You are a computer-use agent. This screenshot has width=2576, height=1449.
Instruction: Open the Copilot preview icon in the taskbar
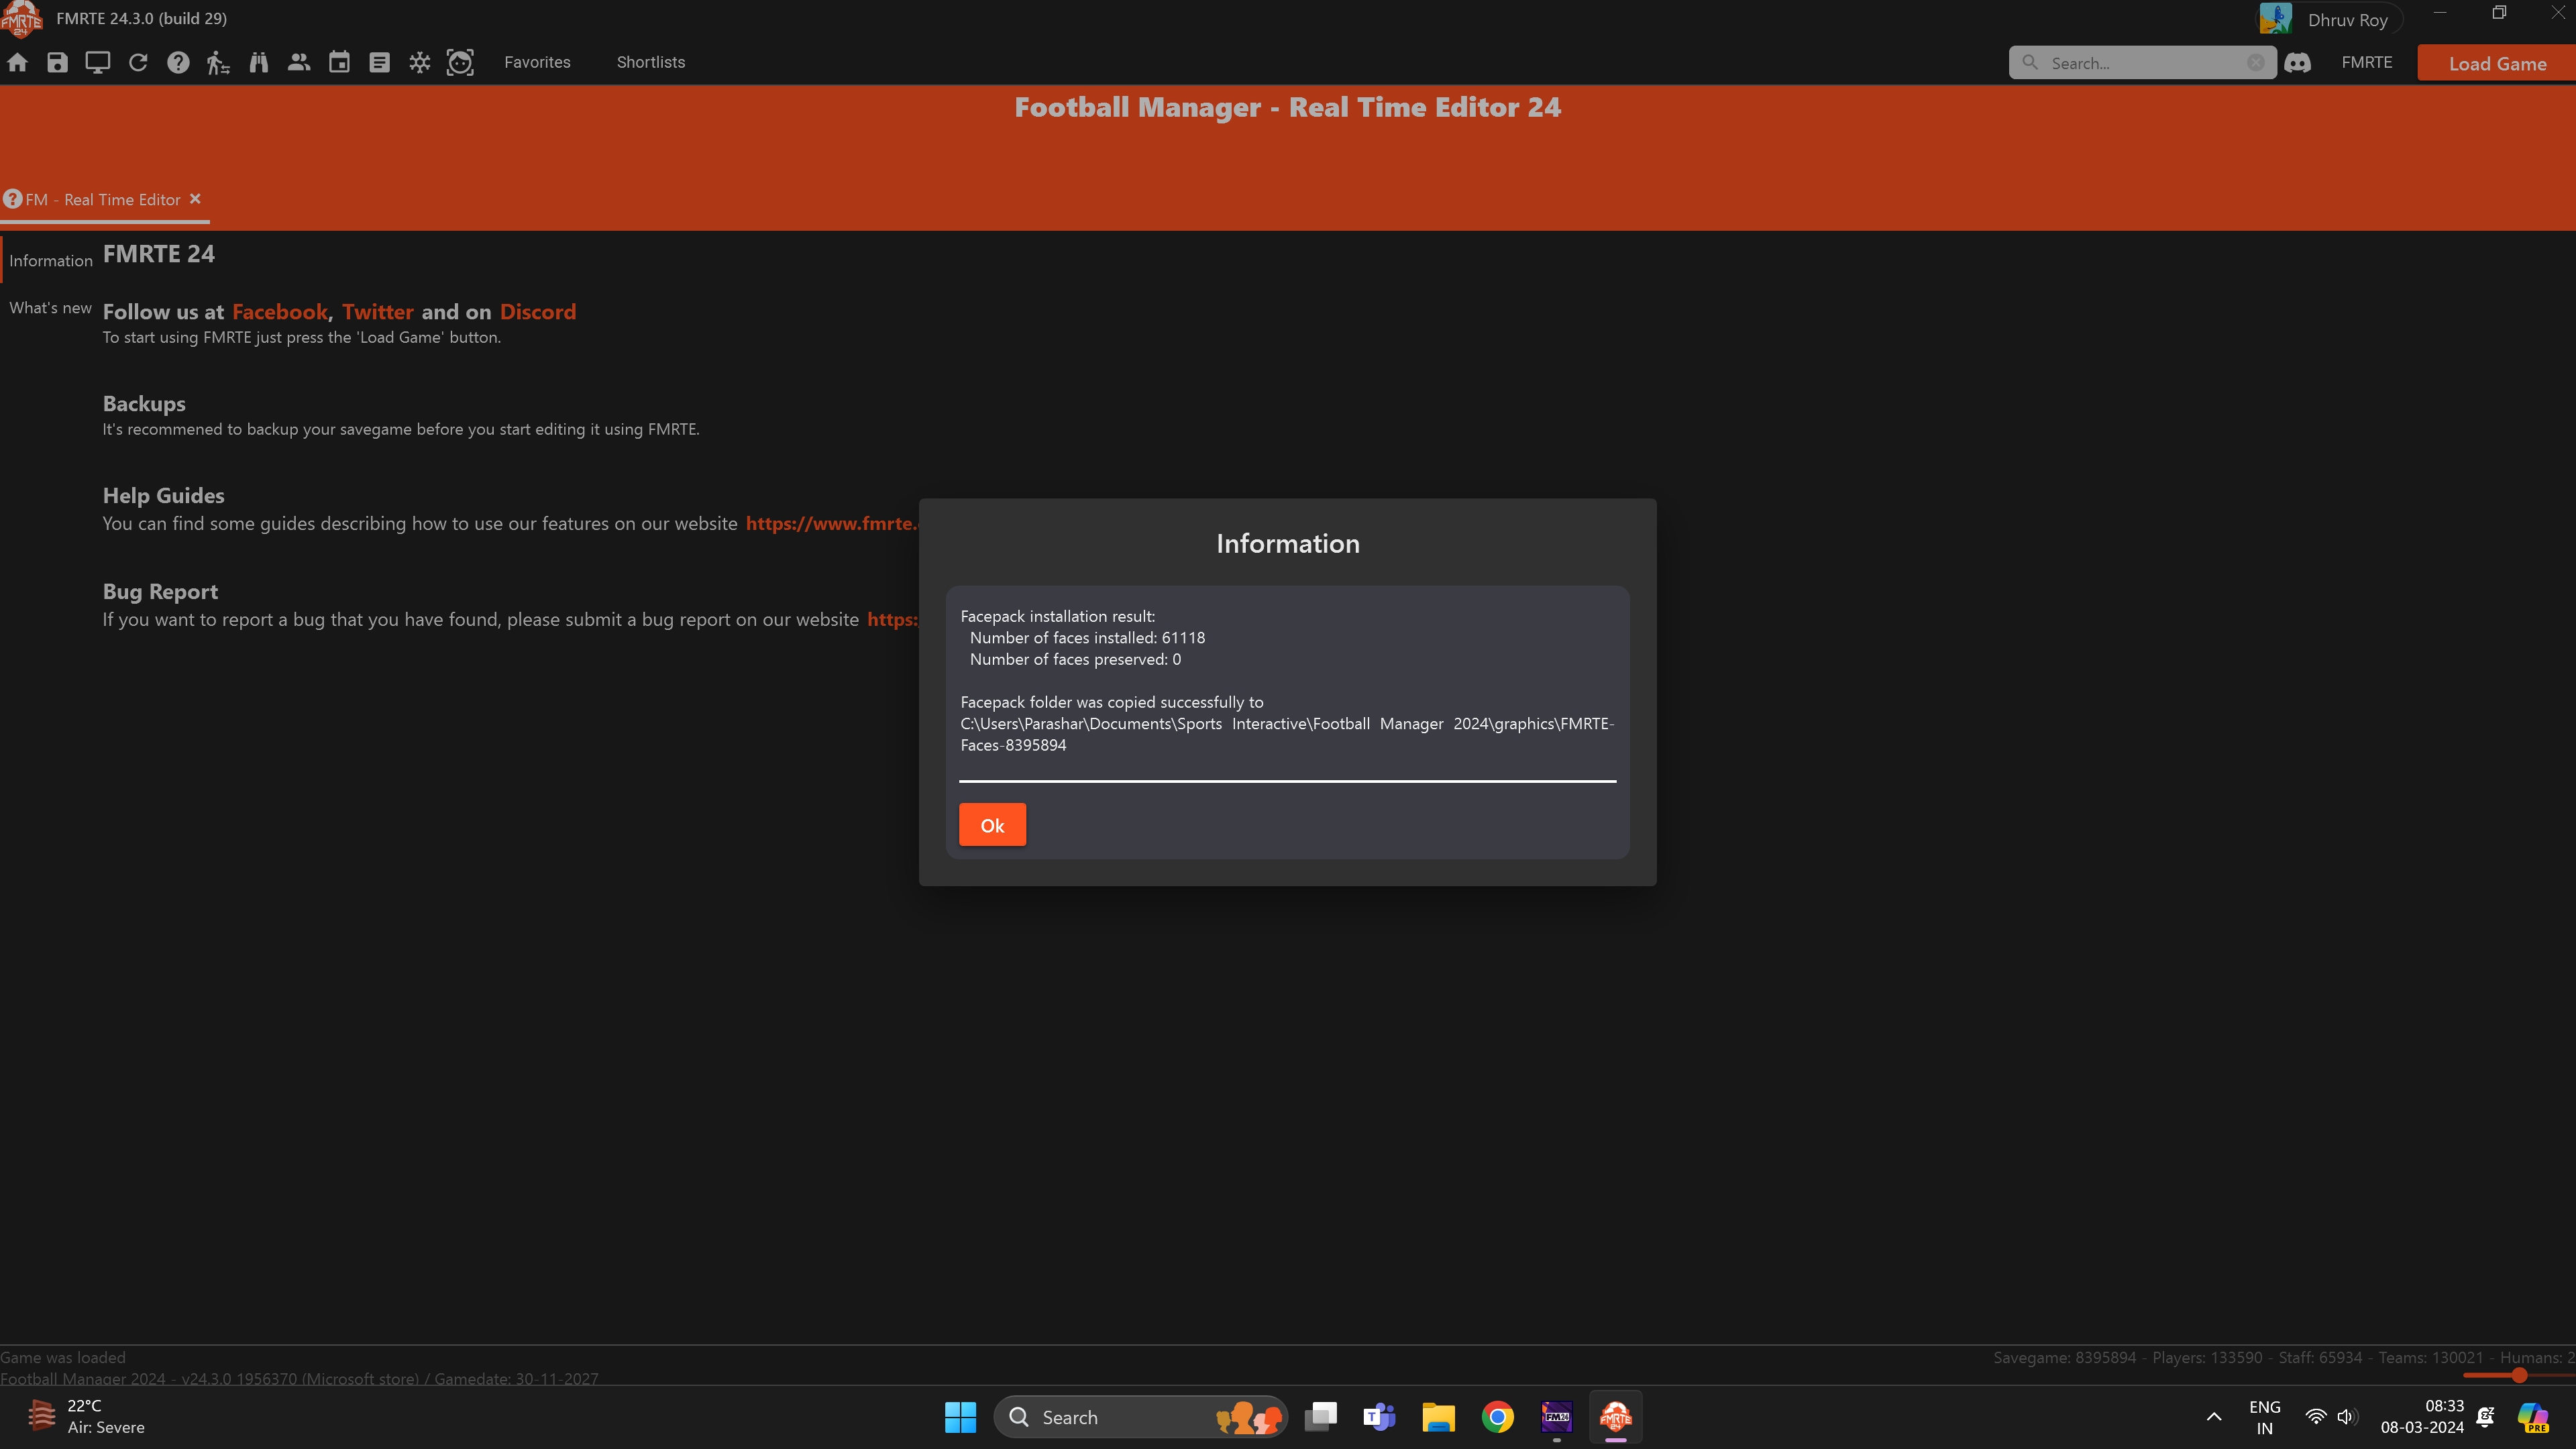(x=2534, y=1417)
